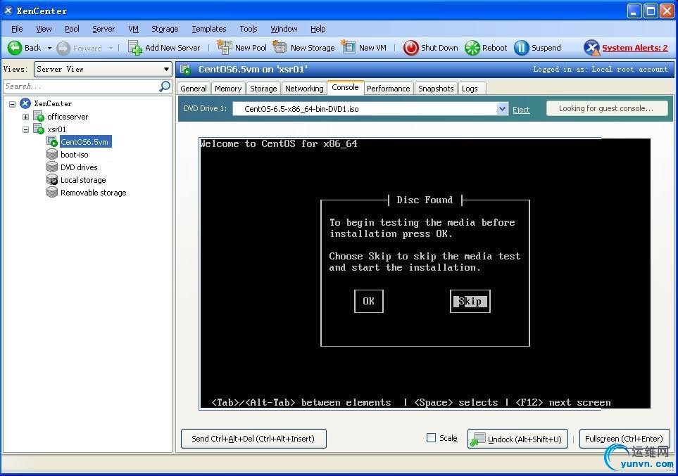Screen dimensions: 678x476
Task: Click the search magnifier icon
Action: coord(165,86)
